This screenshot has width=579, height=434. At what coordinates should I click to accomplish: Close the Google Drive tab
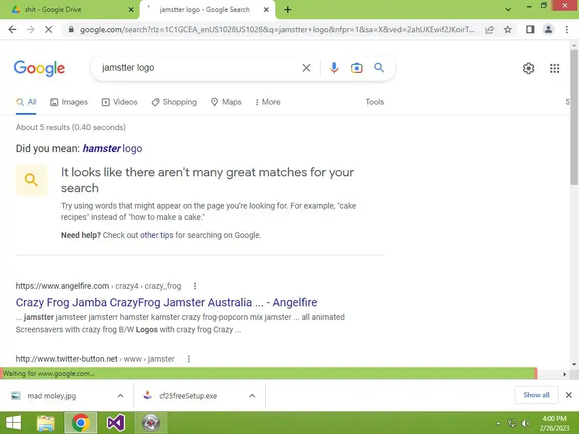tap(131, 10)
